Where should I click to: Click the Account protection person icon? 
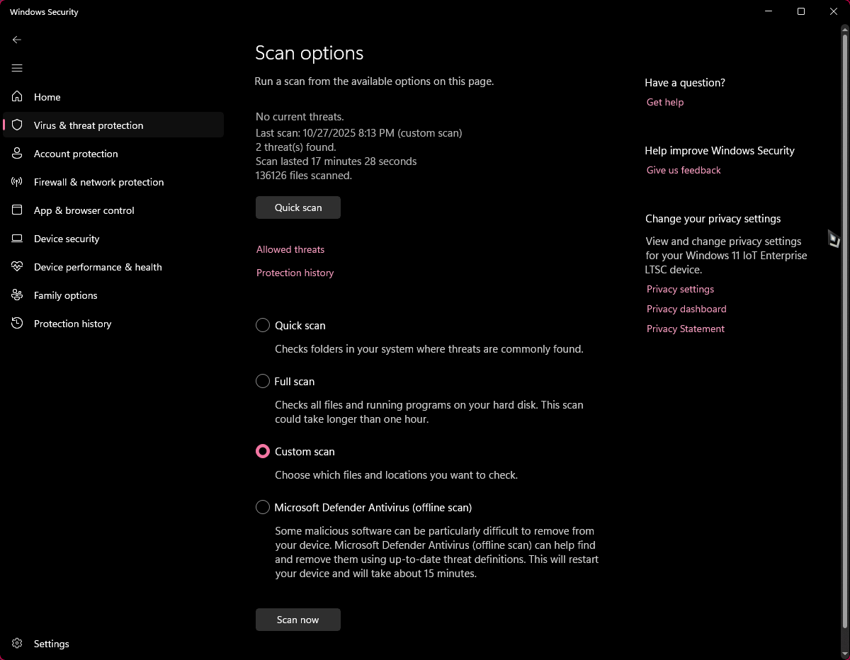click(x=18, y=154)
